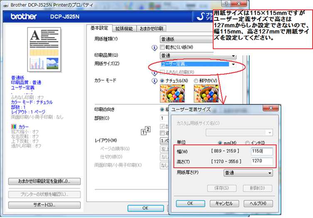The height and width of the screenshot is (218, 313).
Task: Click the '部数：1' summary text
Action: pyautogui.click(x=18, y=107)
